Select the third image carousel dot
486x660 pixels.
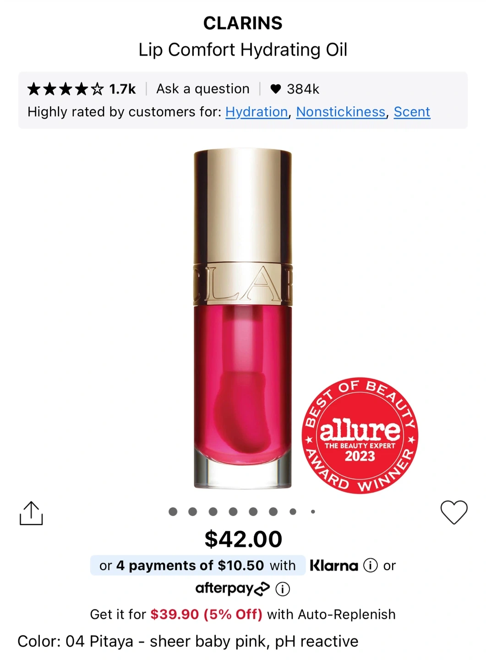click(213, 511)
